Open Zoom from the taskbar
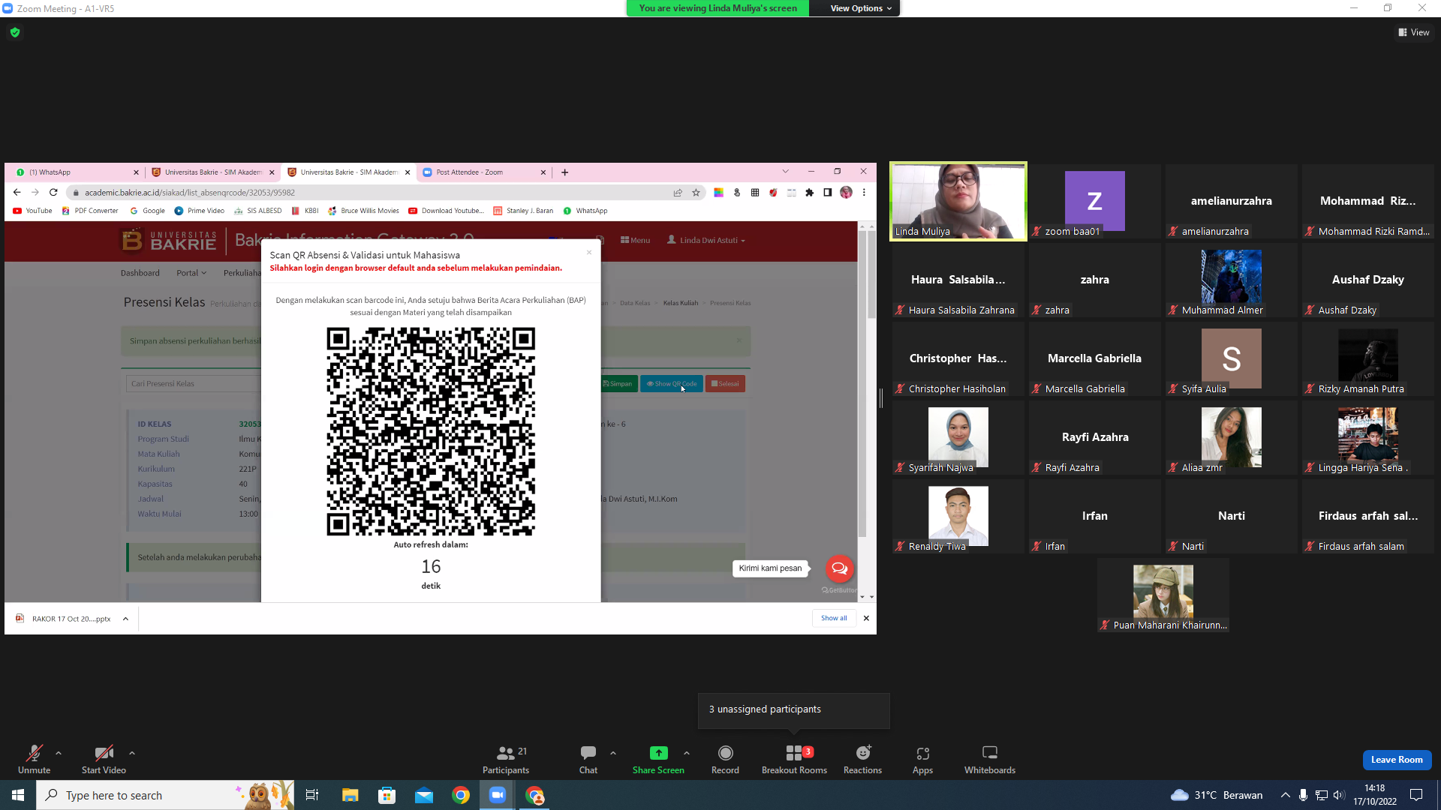Viewport: 1441px width, 810px height. tap(498, 795)
